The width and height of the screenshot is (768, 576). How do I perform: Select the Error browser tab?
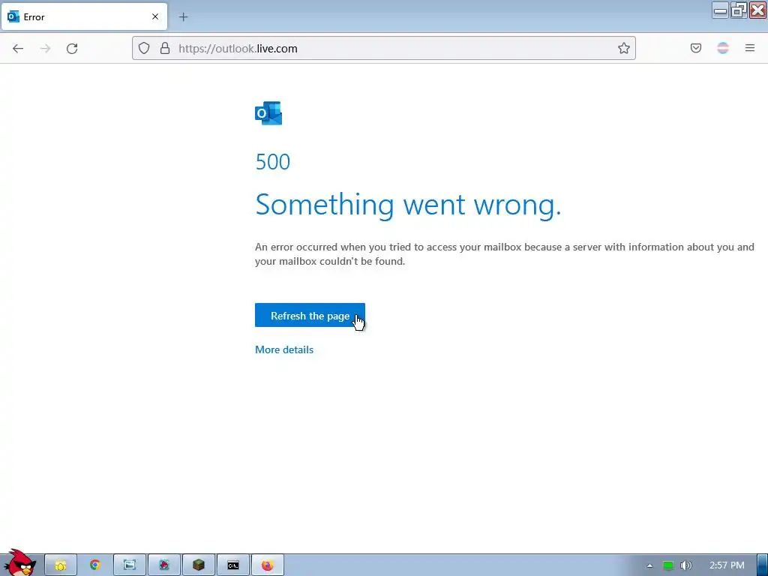coord(84,16)
